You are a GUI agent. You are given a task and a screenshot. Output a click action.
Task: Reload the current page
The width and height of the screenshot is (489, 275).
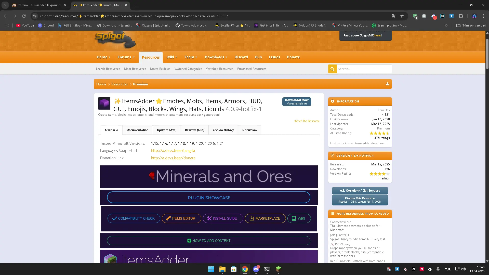coord(24,16)
